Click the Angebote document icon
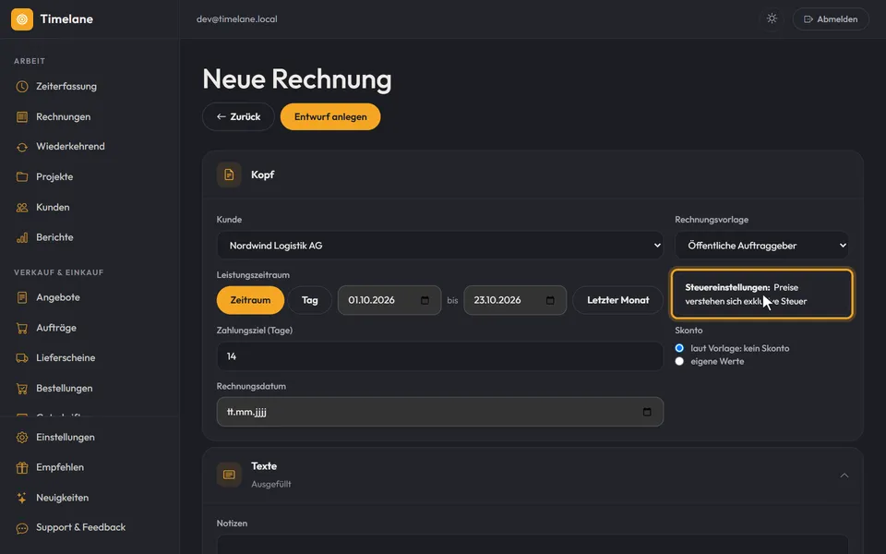This screenshot has width=886, height=554. pos(22,297)
